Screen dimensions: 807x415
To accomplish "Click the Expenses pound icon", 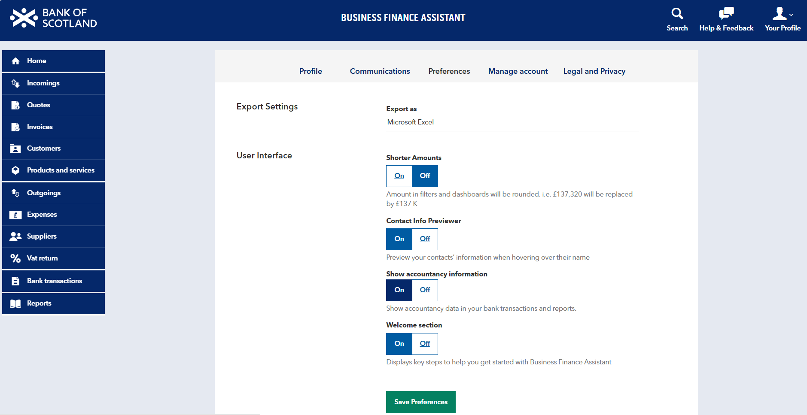I will click(15, 215).
